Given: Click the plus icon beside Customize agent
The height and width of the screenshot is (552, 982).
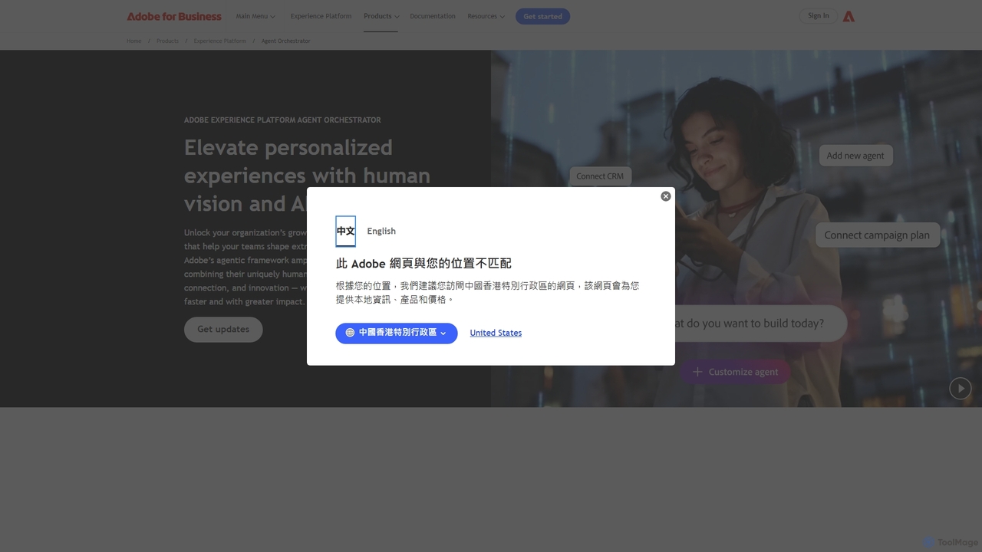Looking at the screenshot, I should coord(697,372).
